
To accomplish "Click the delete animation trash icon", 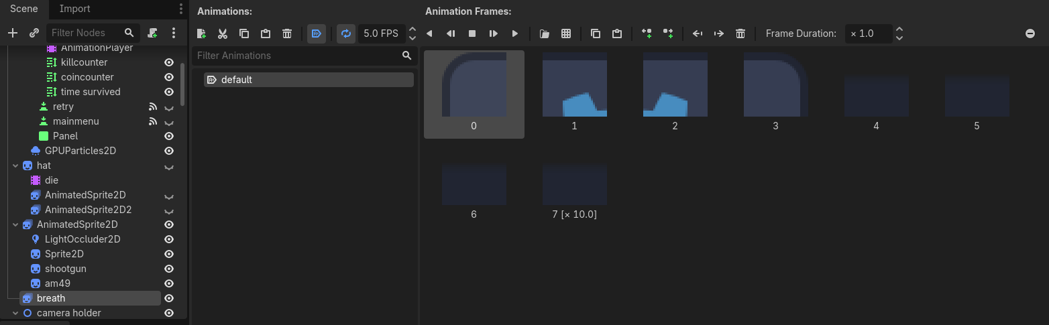I will click(x=287, y=34).
